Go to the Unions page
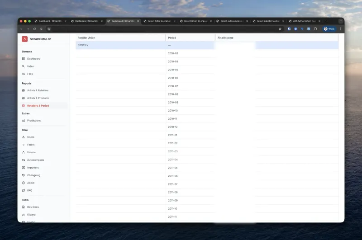This screenshot has width=362, height=240. pyautogui.click(x=31, y=152)
